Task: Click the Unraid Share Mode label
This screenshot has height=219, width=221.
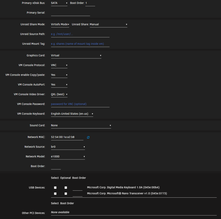Action: [x=33, y=25]
